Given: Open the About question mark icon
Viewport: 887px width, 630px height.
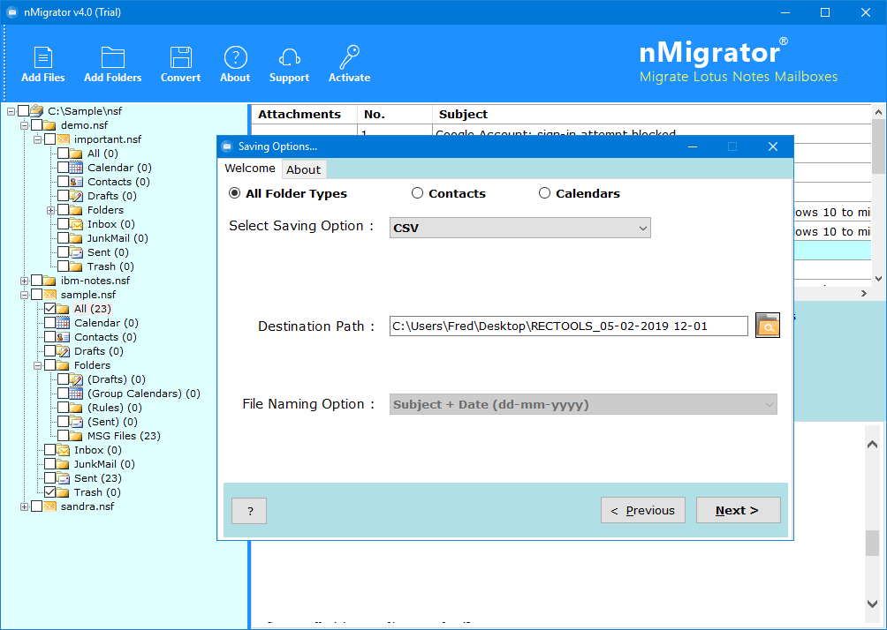Looking at the screenshot, I should point(235,57).
